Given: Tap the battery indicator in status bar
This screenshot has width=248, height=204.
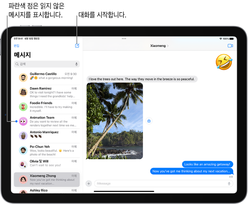Looking at the screenshot, I should coord(232,39).
